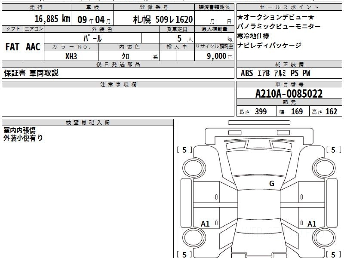Click the ナビレディパッケージ line

coord(269,45)
